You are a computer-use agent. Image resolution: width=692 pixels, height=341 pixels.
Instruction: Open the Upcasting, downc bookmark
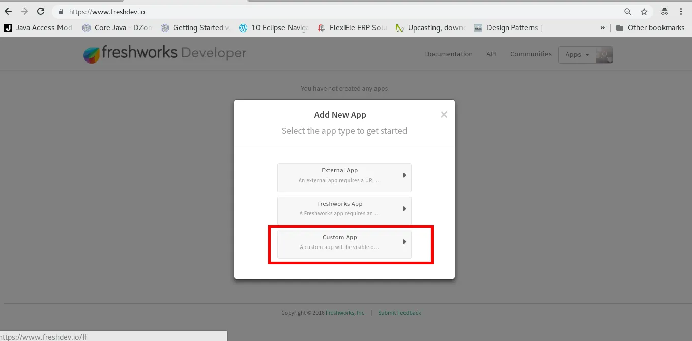coord(430,28)
